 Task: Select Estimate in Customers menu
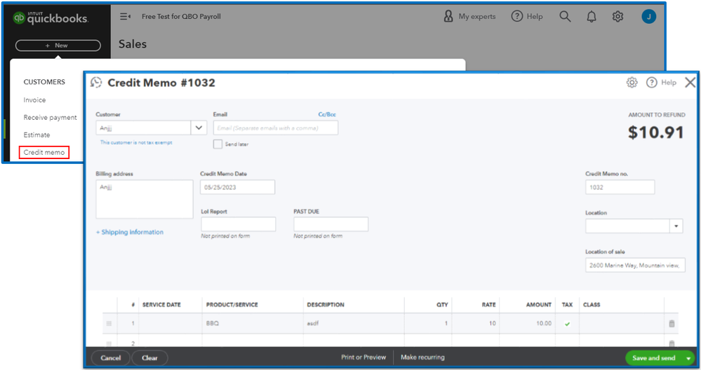(36, 135)
